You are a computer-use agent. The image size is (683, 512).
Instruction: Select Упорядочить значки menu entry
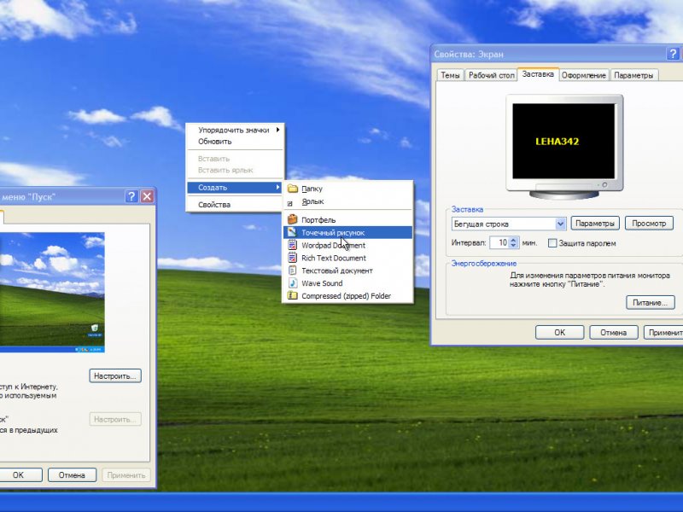[x=236, y=130]
